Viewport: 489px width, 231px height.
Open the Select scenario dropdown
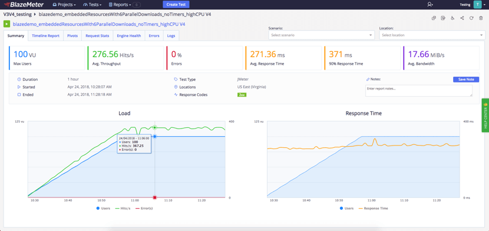click(x=322, y=35)
